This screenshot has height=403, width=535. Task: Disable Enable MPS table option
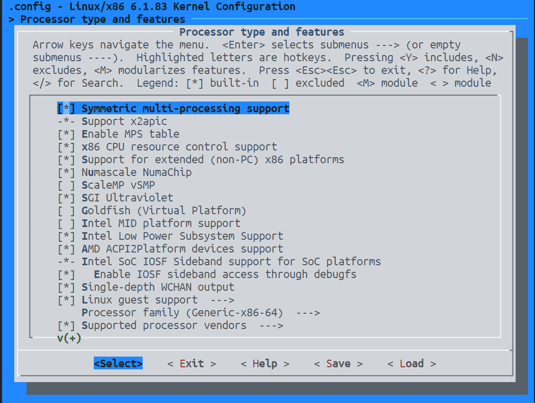(x=66, y=134)
